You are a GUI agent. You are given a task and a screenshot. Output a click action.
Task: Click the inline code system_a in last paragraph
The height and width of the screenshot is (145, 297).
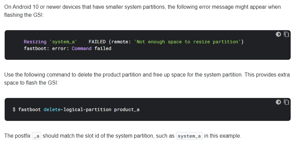(x=189, y=136)
